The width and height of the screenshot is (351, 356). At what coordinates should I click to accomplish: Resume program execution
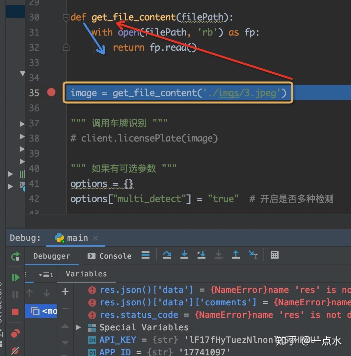(x=15, y=277)
